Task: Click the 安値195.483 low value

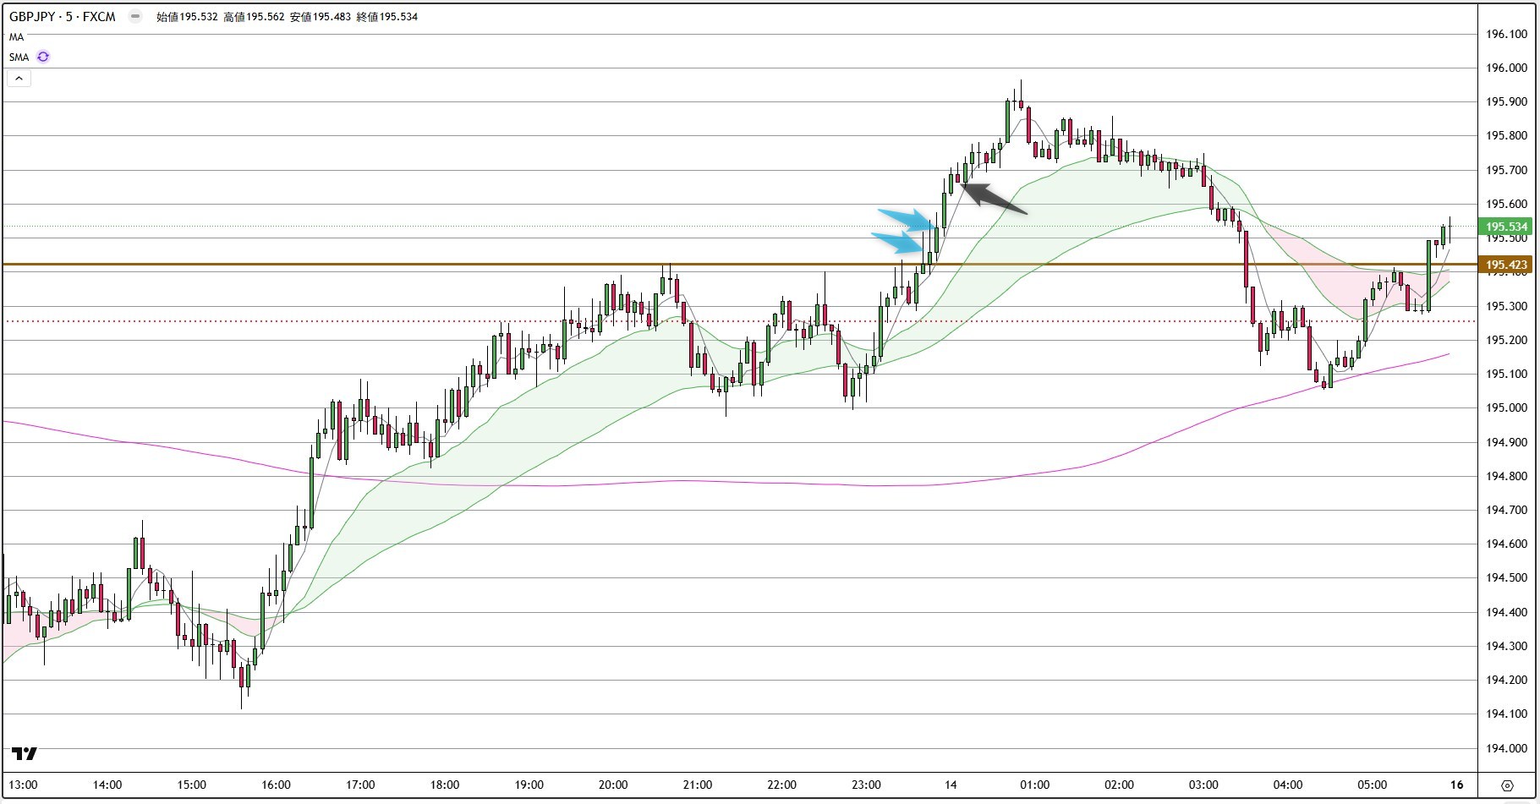Action: click(x=321, y=16)
